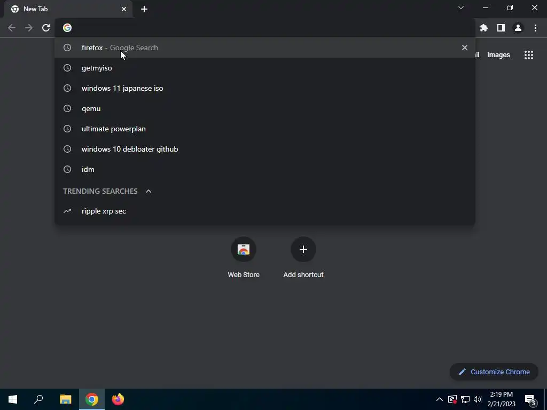
Task: Open the profile avatar icon
Action: (x=518, y=28)
